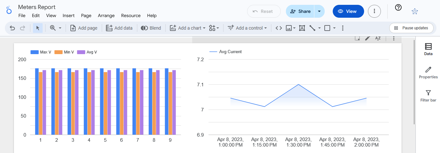Open the Add a control dropdown
Image resolution: width=440 pixels, height=153 pixels.
(247, 28)
